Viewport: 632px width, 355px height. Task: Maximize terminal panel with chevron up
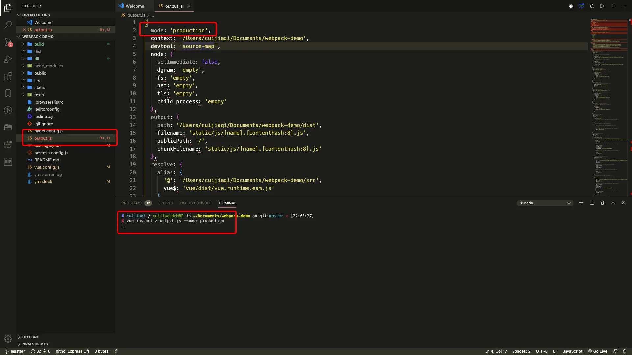pyautogui.click(x=613, y=203)
